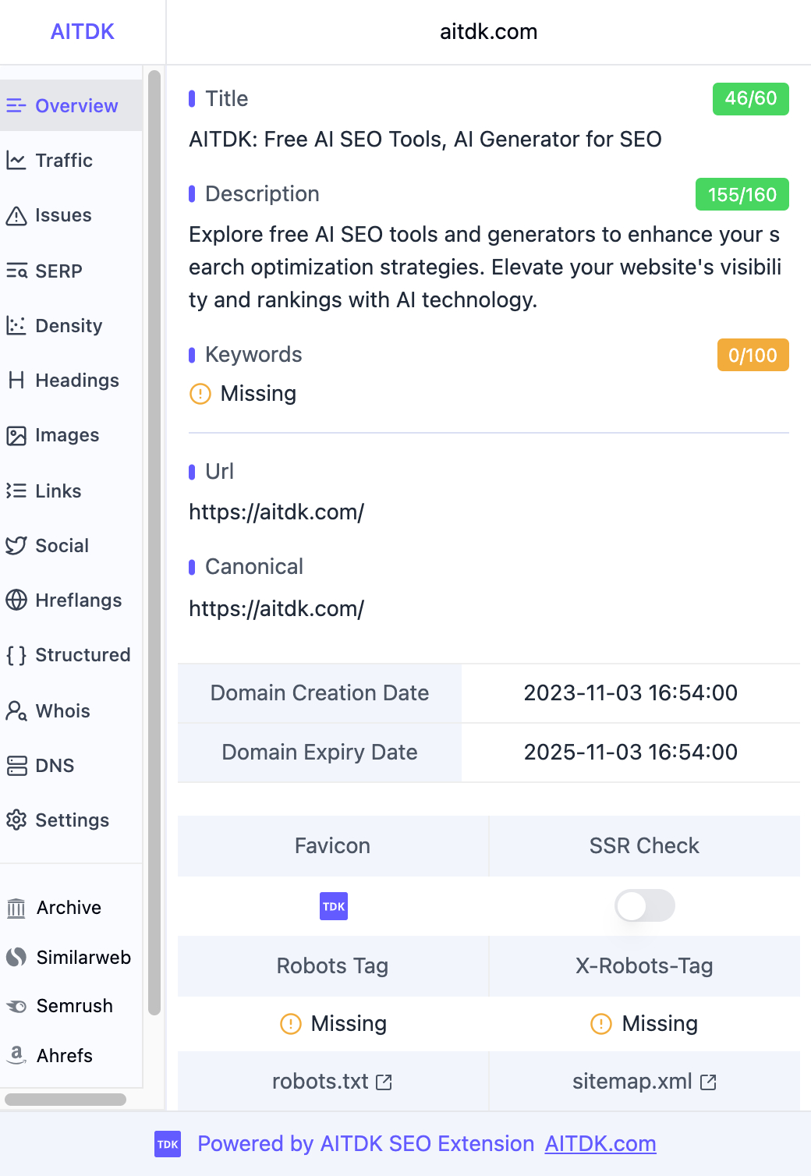This screenshot has width=811, height=1176.
Task: Click the external link icon beside sitemap.xml
Action: (708, 1082)
